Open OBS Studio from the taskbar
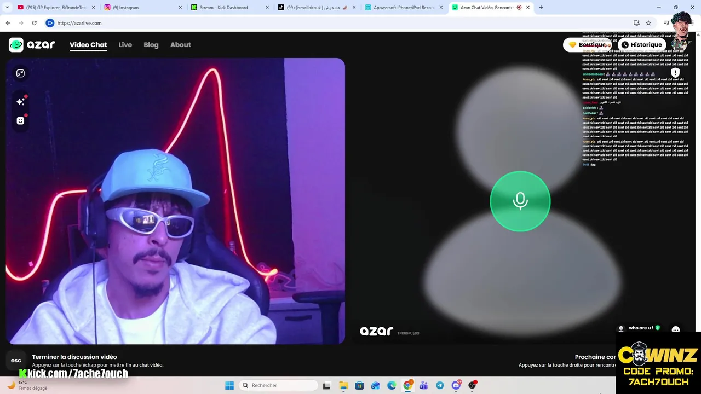The width and height of the screenshot is (701, 394). click(x=472, y=385)
